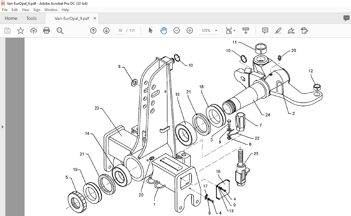Click part label 6 in diagram
Image resolution: width=351 pixels, height=216 pixels.
(250, 144)
